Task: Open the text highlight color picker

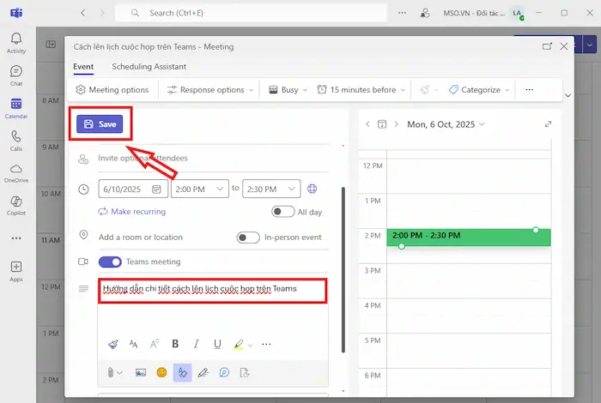Action: point(240,344)
